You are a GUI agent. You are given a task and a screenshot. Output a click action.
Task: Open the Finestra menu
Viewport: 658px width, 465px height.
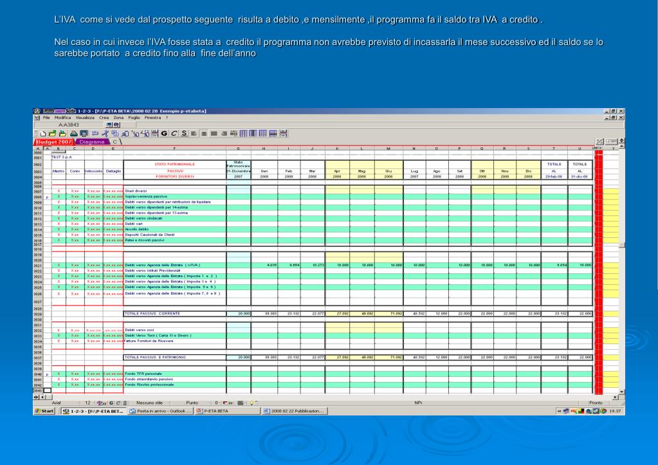(152, 118)
